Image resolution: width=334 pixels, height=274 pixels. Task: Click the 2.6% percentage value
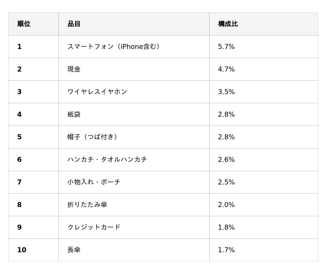tap(226, 159)
